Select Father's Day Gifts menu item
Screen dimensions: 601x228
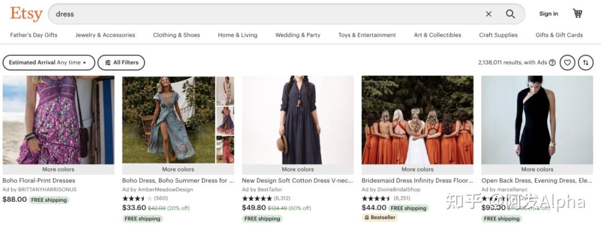pyautogui.click(x=33, y=35)
